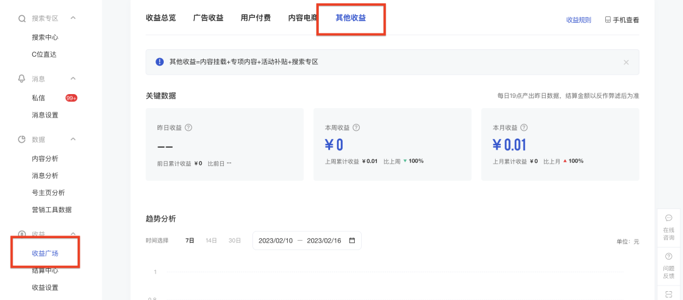683x300 pixels.
Task: Collapse the 搜索专区 sidebar section
Action: [73, 18]
